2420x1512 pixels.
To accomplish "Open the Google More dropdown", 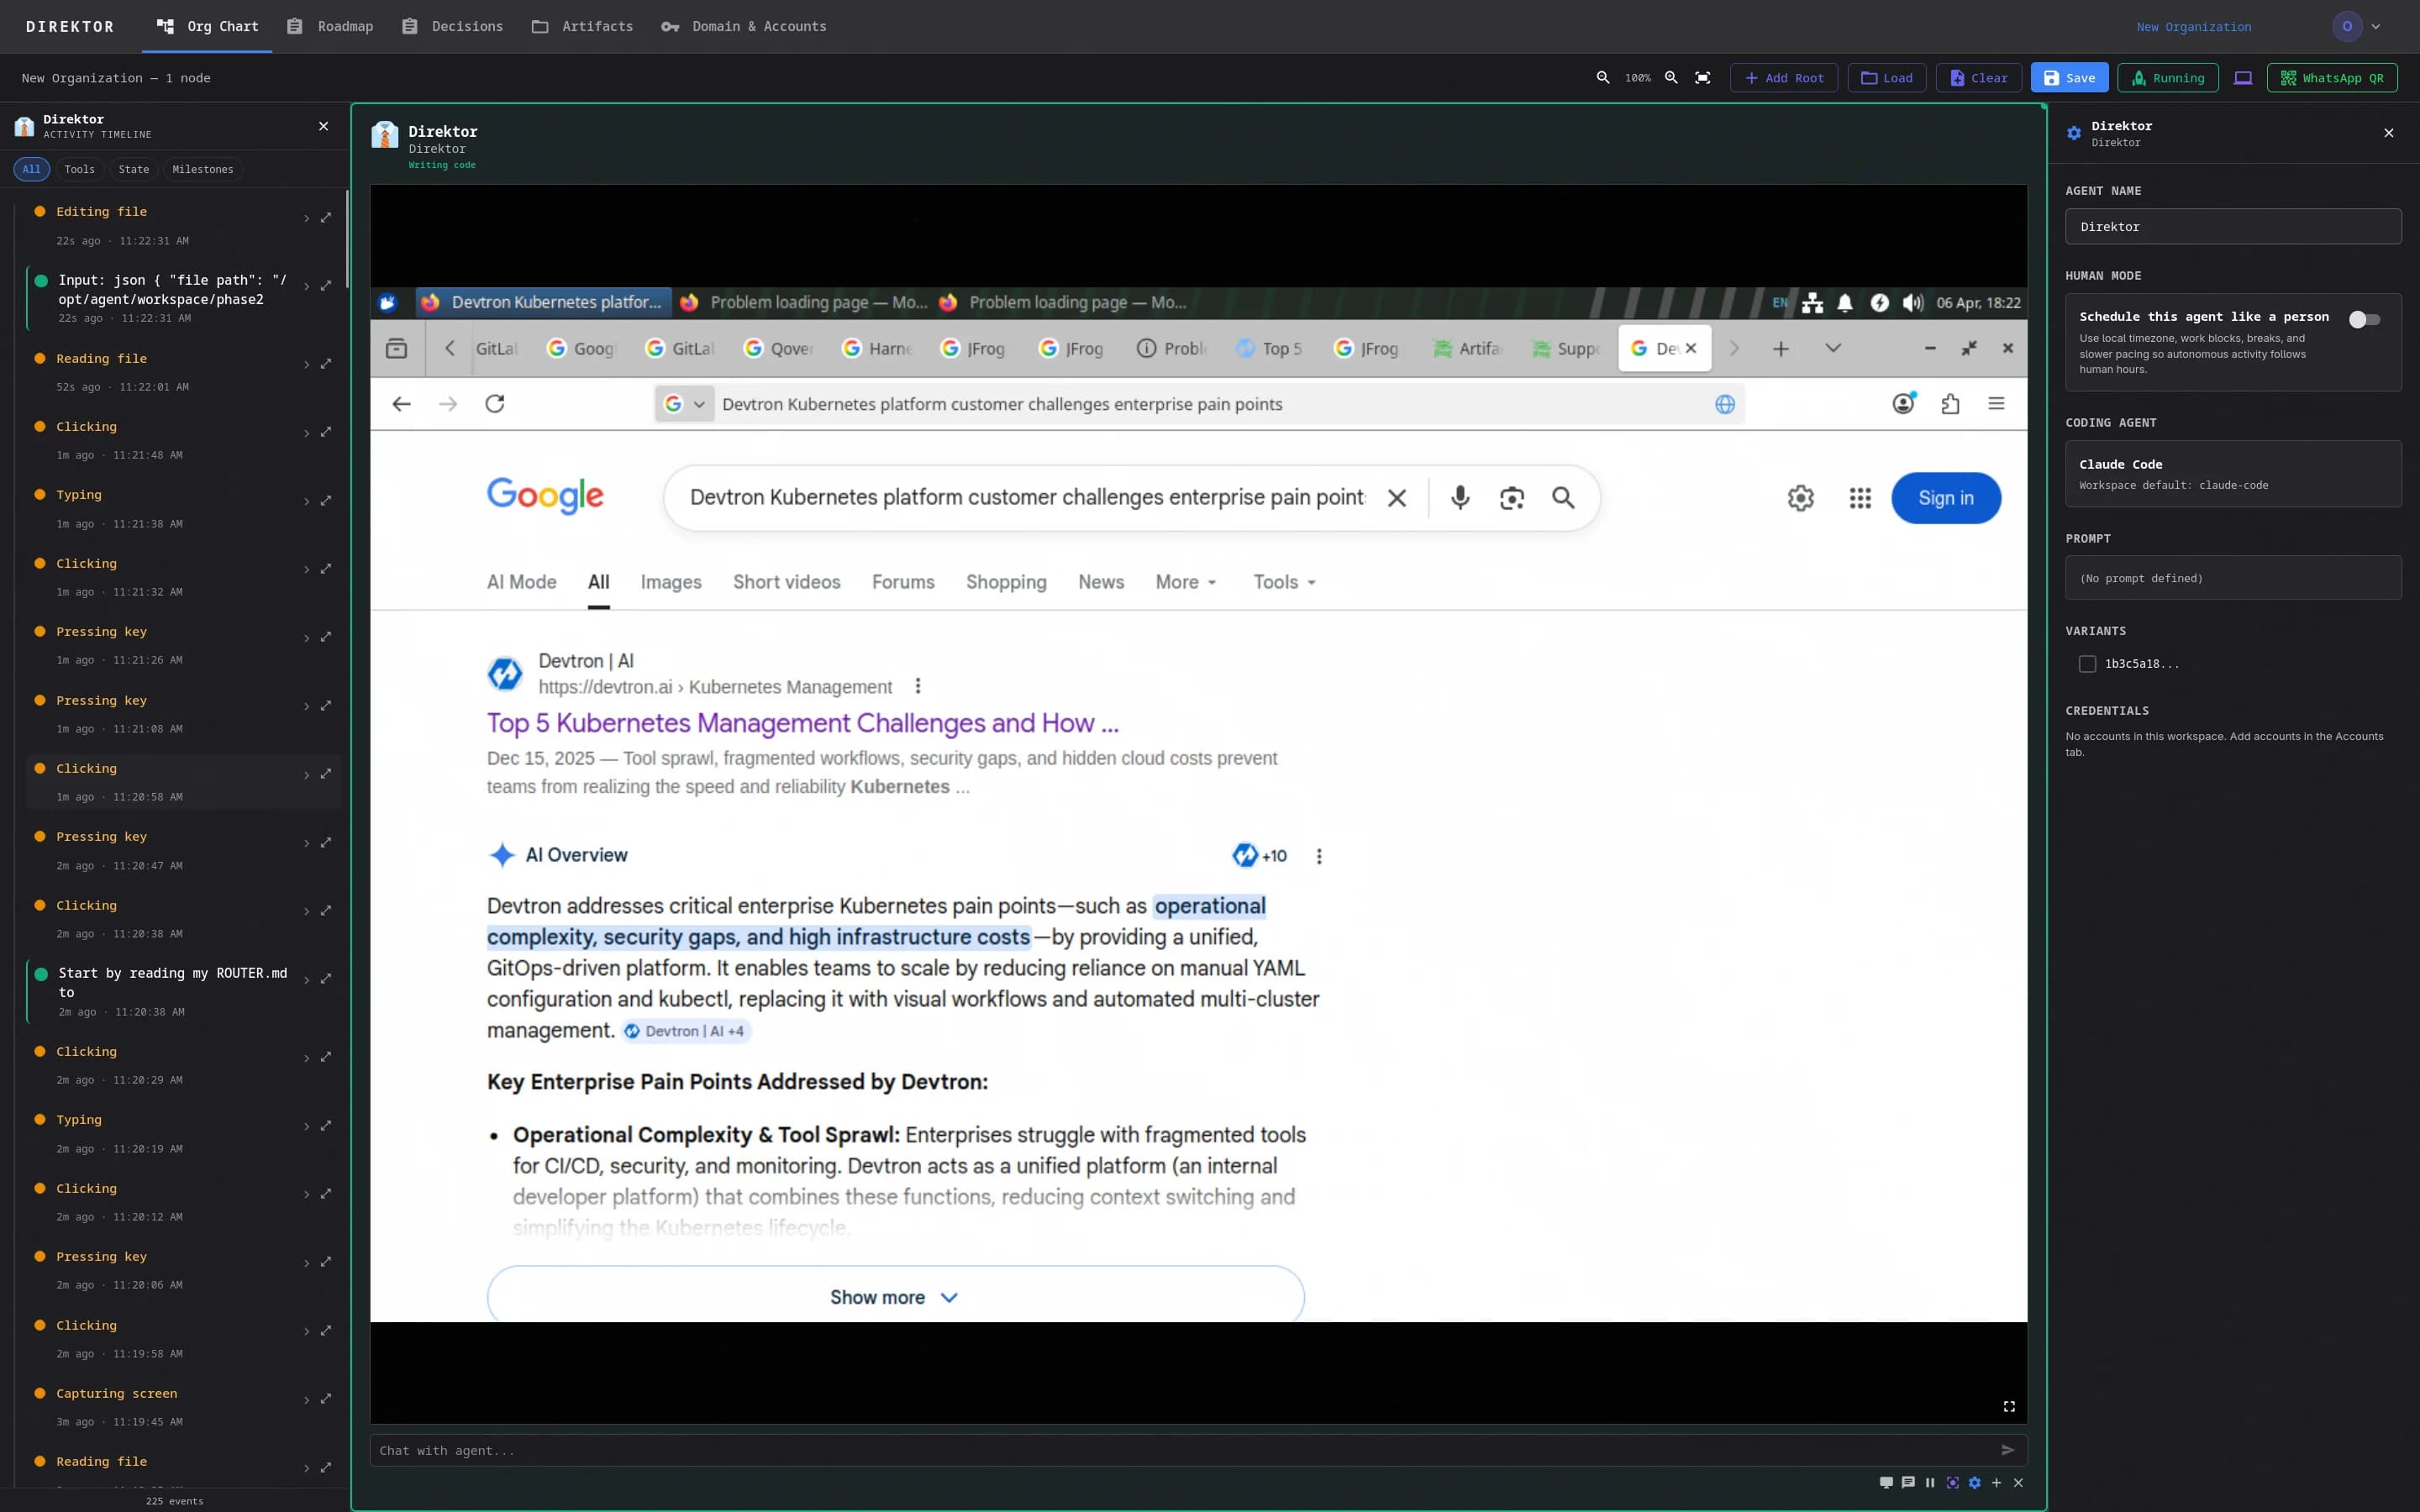I will point(1186,582).
